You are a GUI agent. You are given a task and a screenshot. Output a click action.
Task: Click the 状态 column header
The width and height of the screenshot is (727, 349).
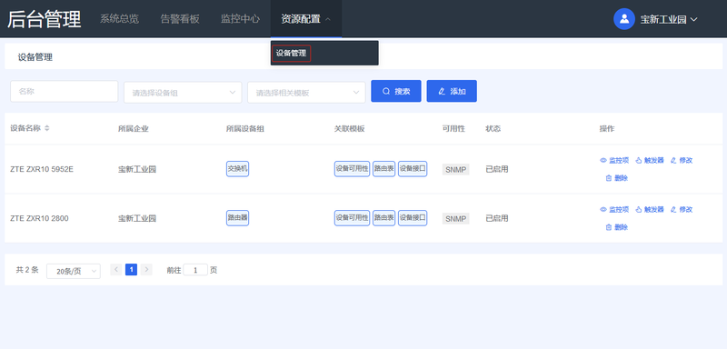[493, 128]
